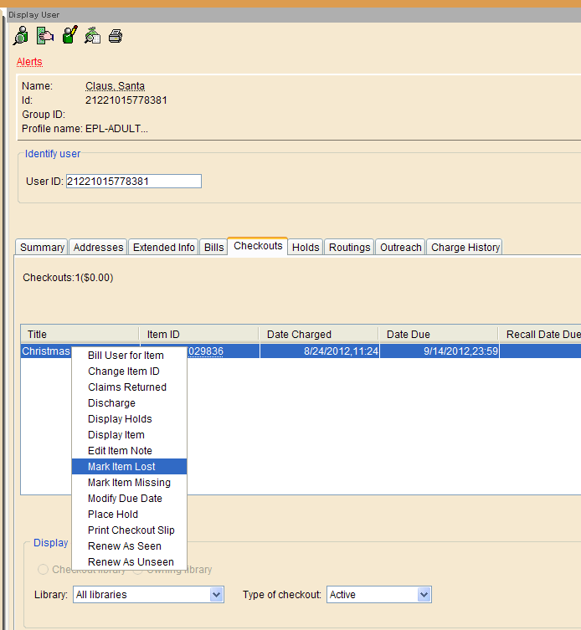Click the printer icon in toolbar
This screenshot has width=581, height=630.
click(x=116, y=36)
